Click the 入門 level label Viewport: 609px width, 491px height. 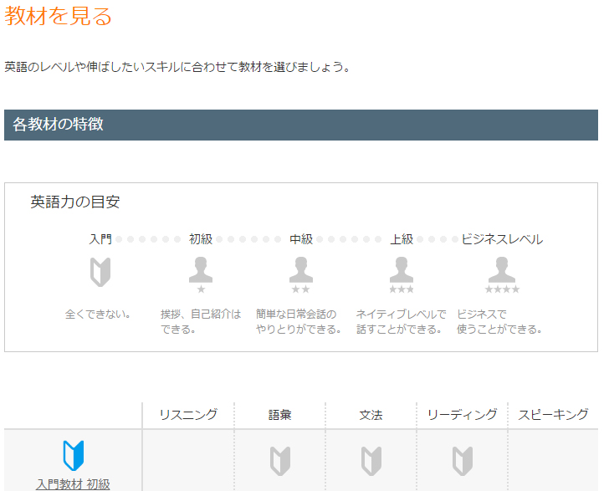tap(100, 239)
